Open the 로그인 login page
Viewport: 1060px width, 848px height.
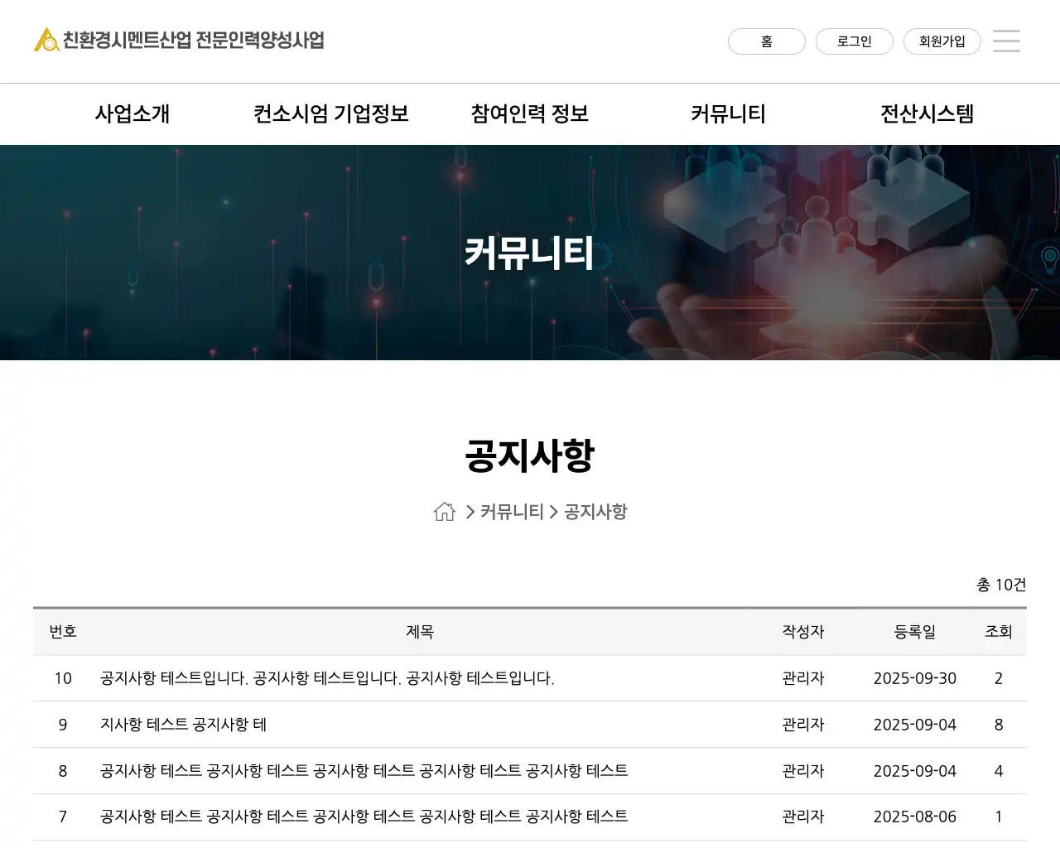click(x=854, y=41)
